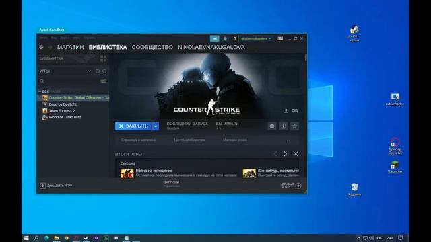Open the БИБЛИОТЕКА tab
Image resolution: width=431 pixels, height=242 pixels.
[108, 47]
